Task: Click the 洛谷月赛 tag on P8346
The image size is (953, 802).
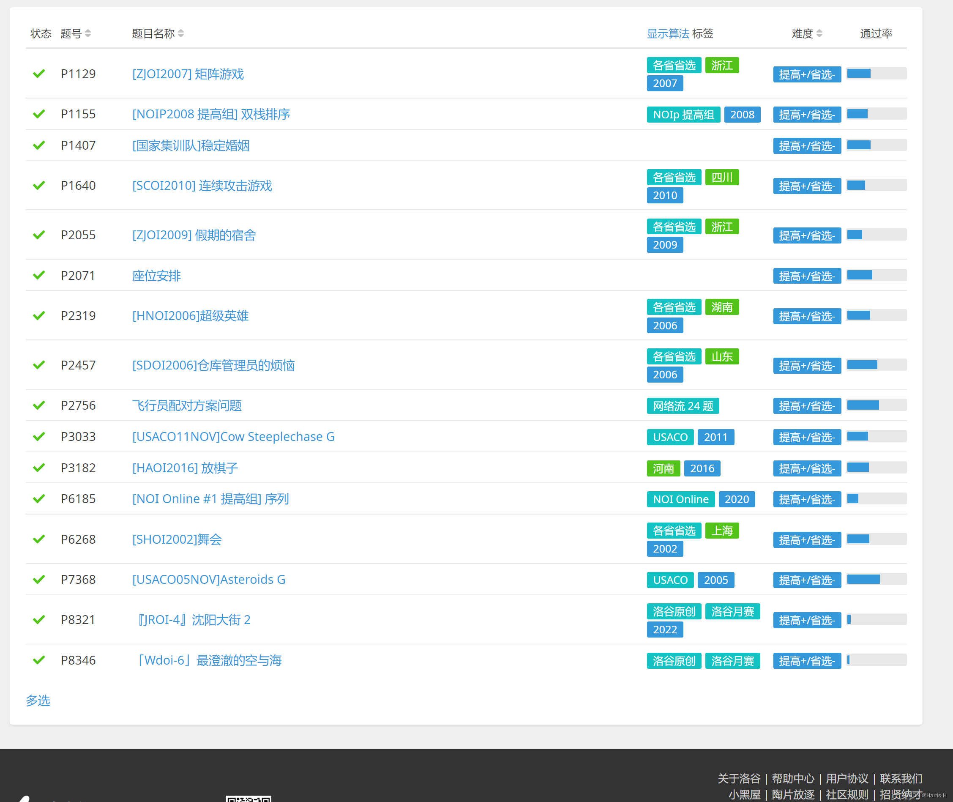Action: click(x=732, y=661)
